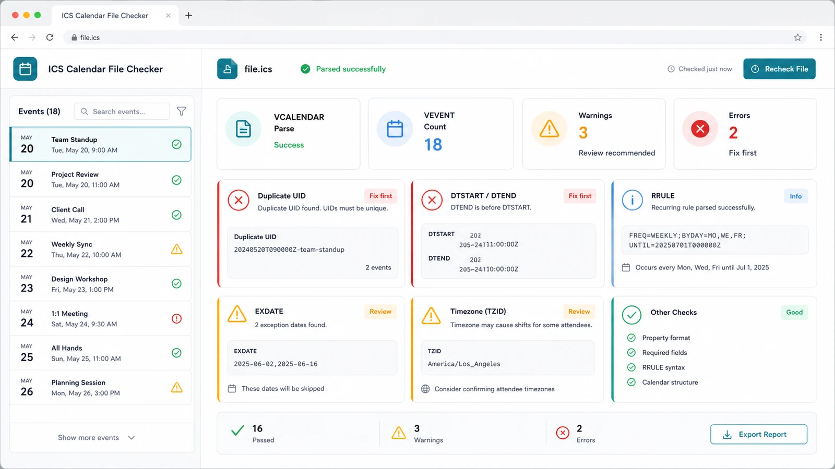Viewport: 835px width, 469px height.
Task: Click the Export Report button
Action: 758,434
